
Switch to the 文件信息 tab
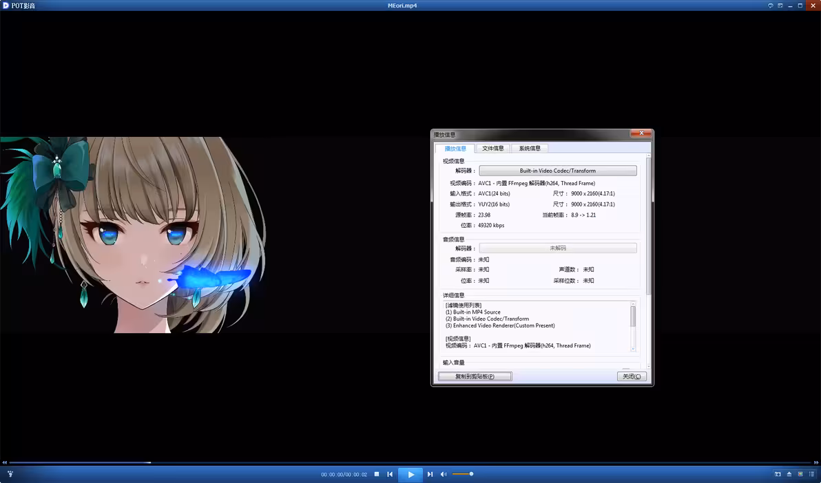492,148
